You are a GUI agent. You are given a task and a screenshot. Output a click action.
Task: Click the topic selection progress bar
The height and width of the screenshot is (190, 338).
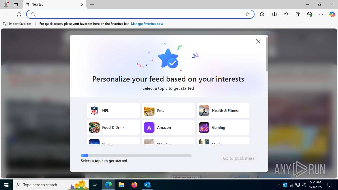pyautogui.click(x=136, y=155)
